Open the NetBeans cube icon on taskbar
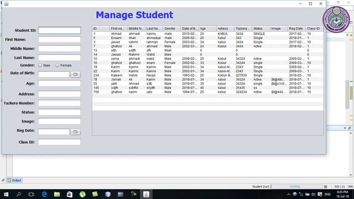 (x=108, y=194)
